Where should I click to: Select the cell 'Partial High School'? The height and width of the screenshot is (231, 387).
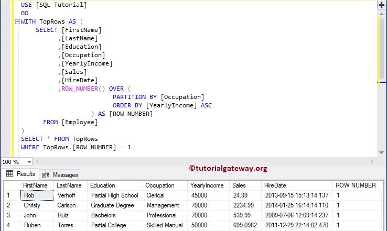click(115, 195)
